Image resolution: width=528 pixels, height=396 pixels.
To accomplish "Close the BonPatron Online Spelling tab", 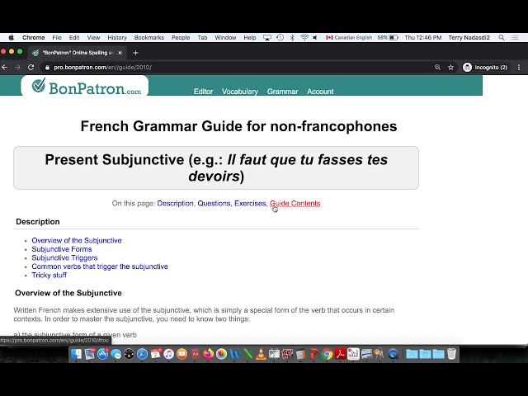I will [120, 53].
